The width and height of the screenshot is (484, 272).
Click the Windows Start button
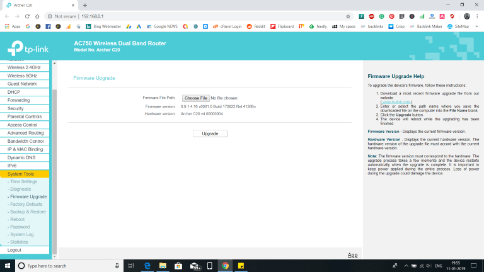click(7, 266)
